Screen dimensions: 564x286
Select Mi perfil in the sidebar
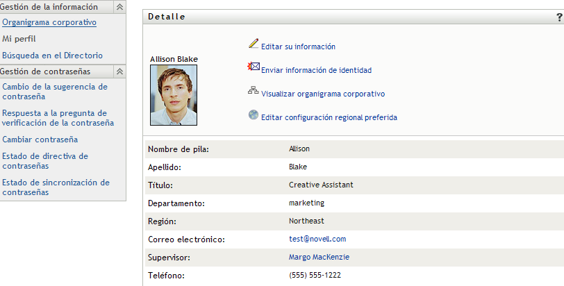coord(19,39)
